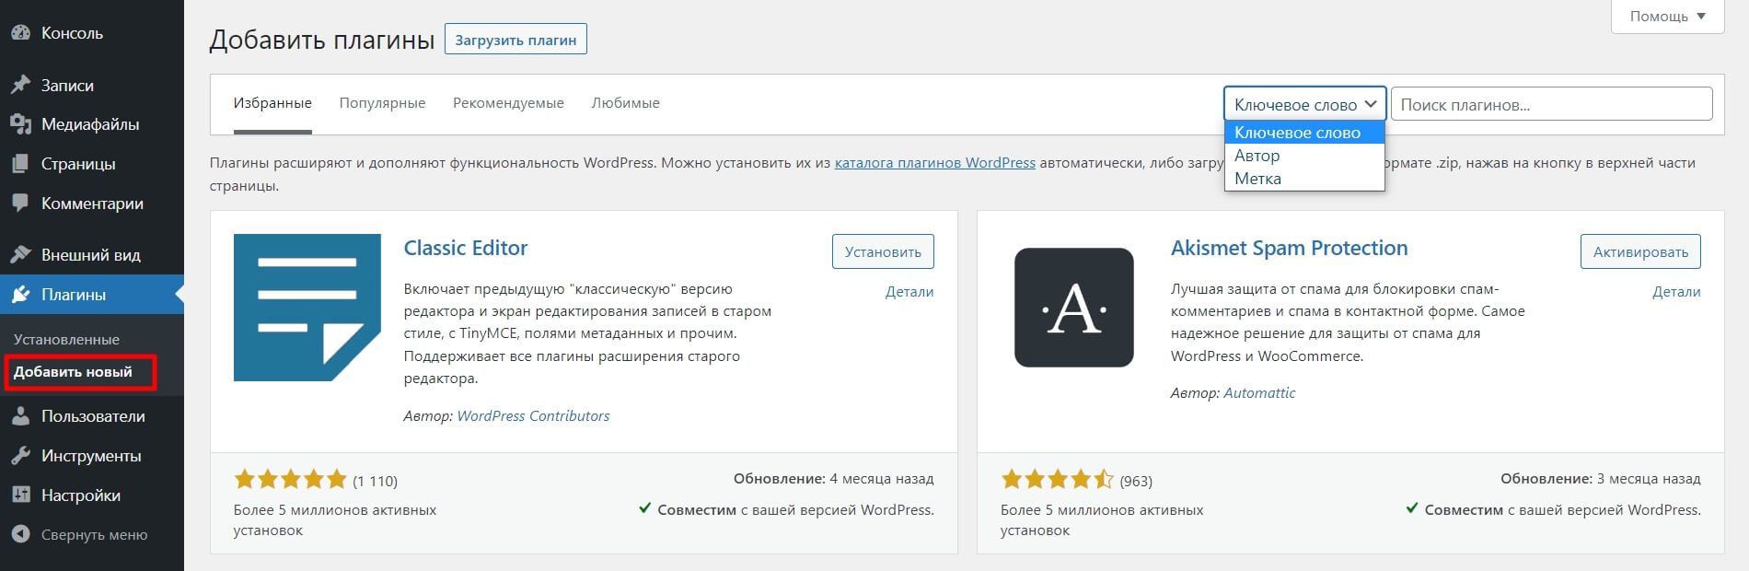The image size is (1749, 571).
Task: Click the Загрузить плагин button
Action: click(x=515, y=40)
